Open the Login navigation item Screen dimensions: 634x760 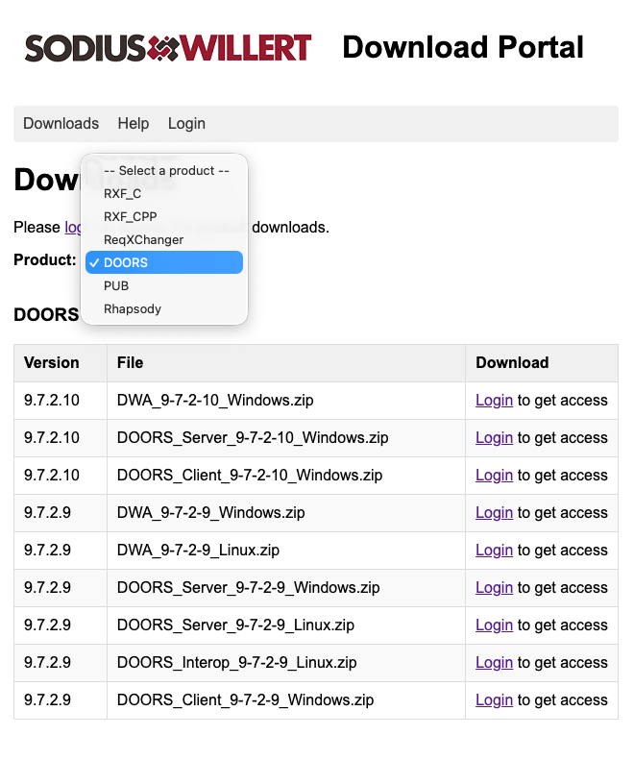click(186, 124)
